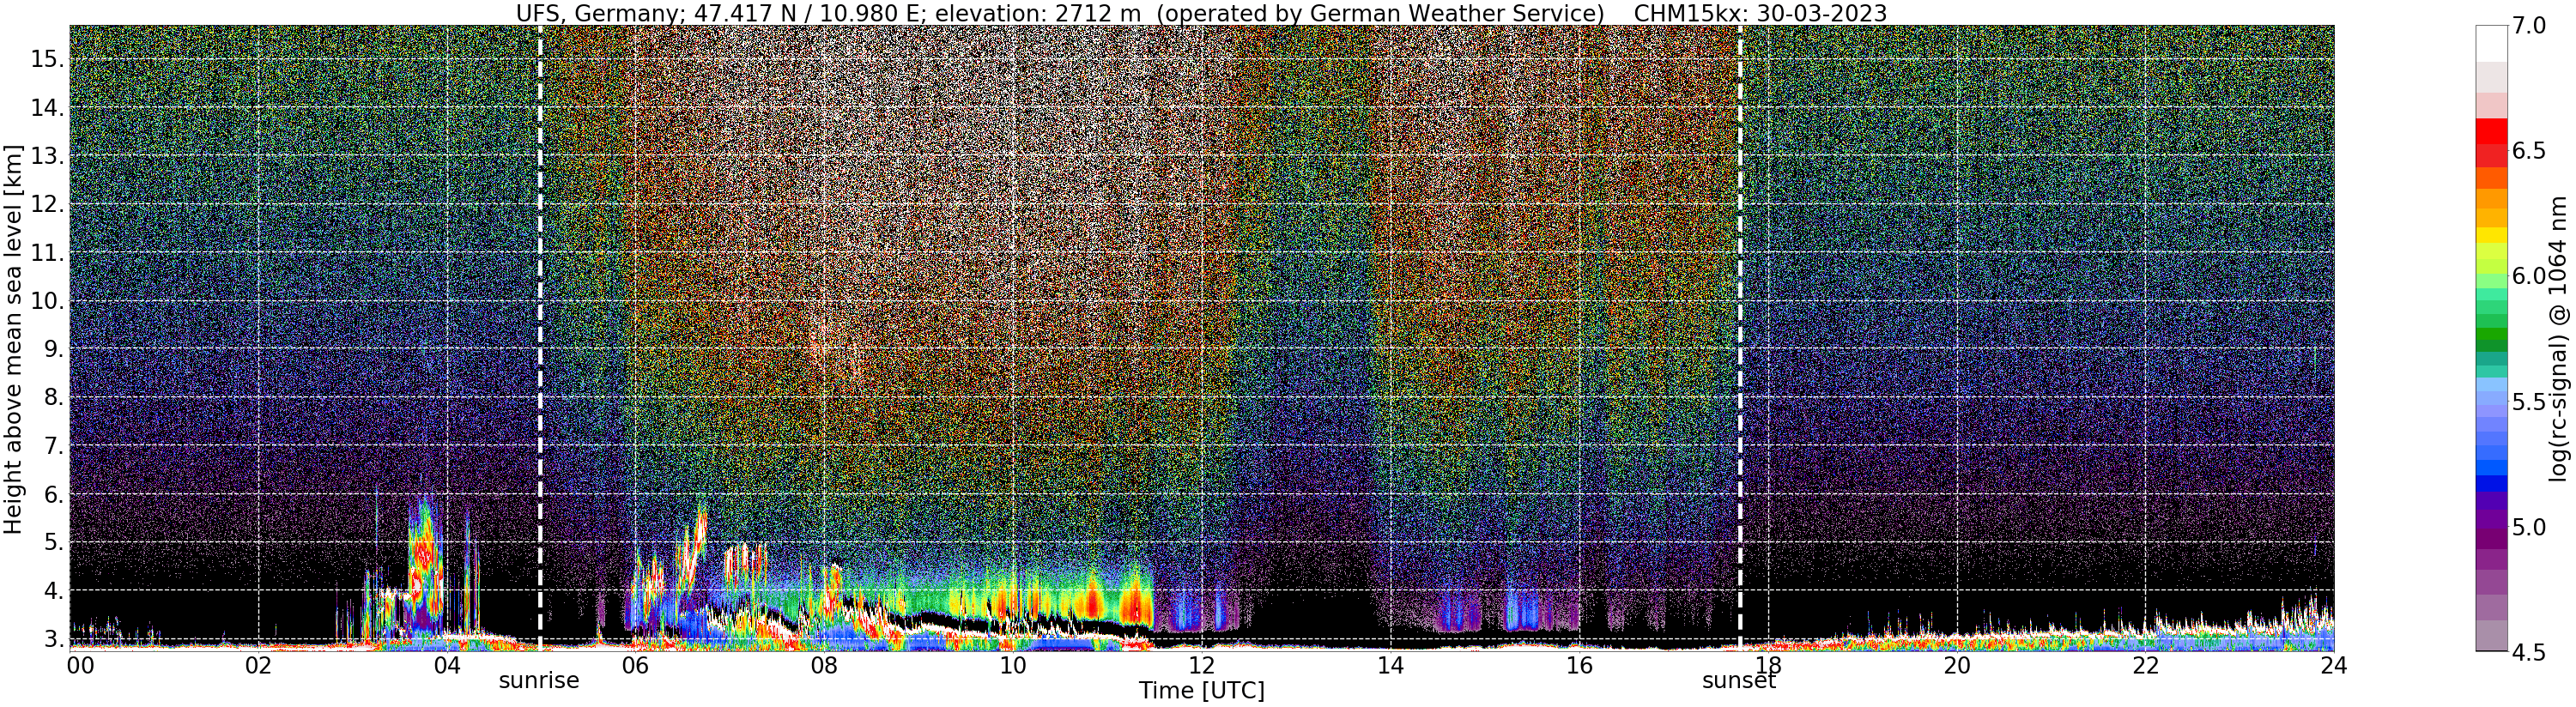Image resolution: width=2576 pixels, height=707 pixels.
Task: Click the white dashed sunset line
Action: 1740,338
